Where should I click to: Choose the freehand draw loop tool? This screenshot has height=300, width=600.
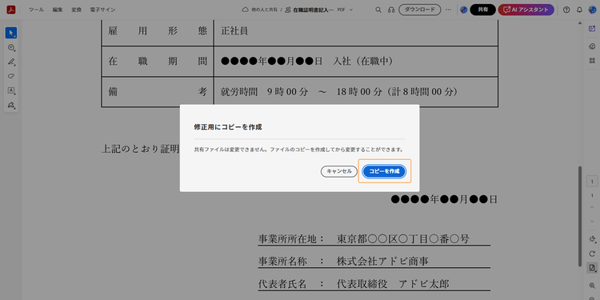pyautogui.click(x=11, y=76)
